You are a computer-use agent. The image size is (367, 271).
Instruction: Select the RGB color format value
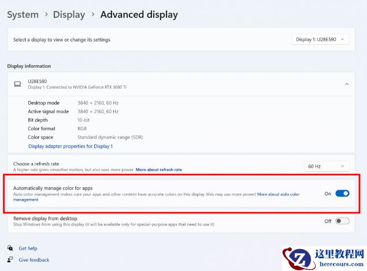click(x=82, y=129)
